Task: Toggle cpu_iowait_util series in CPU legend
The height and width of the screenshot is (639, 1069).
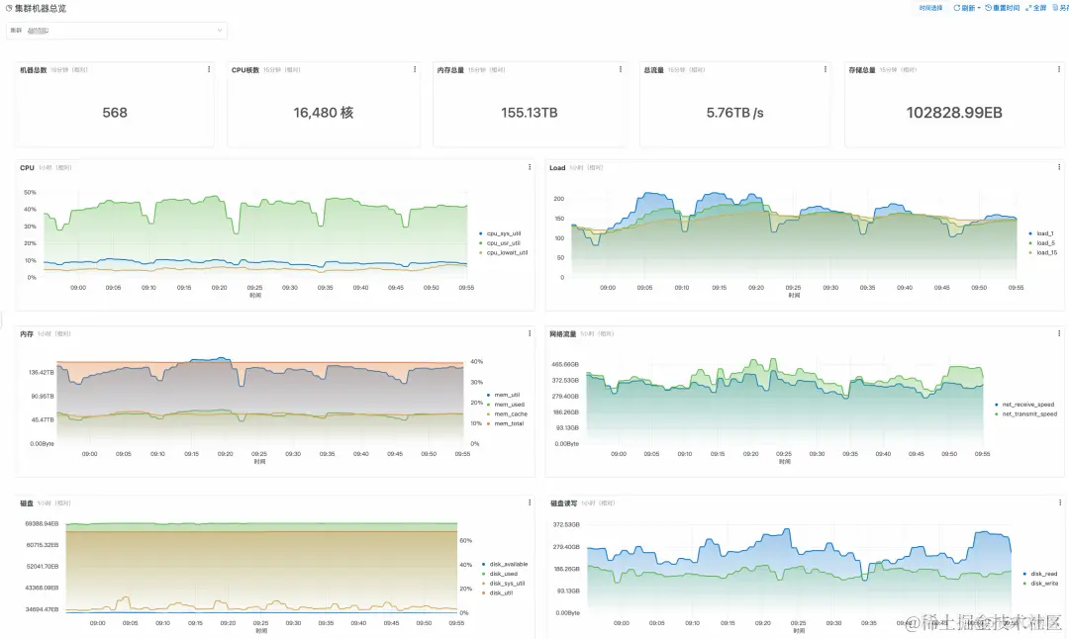Action: click(x=503, y=253)
